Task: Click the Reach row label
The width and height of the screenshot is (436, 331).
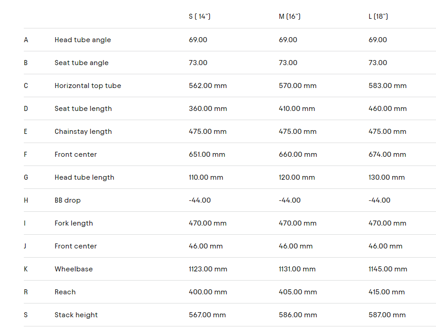Action: pyautogui.click(x=65, y=292)
